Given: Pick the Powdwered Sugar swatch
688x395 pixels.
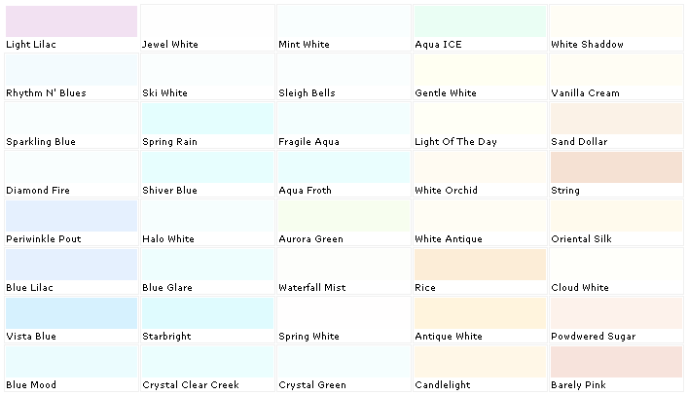Looking at the screenshot, I should click(616, 313).
